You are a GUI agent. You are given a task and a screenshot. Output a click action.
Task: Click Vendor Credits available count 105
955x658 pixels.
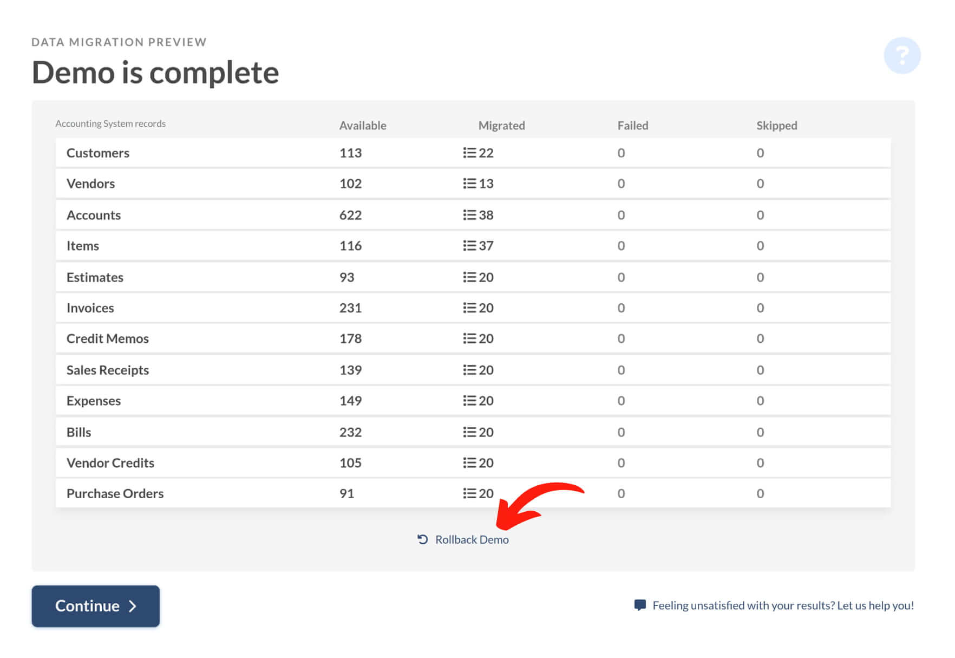pos(350,463)
